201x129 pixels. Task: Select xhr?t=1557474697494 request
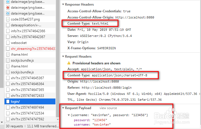30,107
